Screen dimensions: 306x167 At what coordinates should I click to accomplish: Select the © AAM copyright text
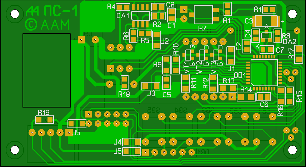point(47,25)
